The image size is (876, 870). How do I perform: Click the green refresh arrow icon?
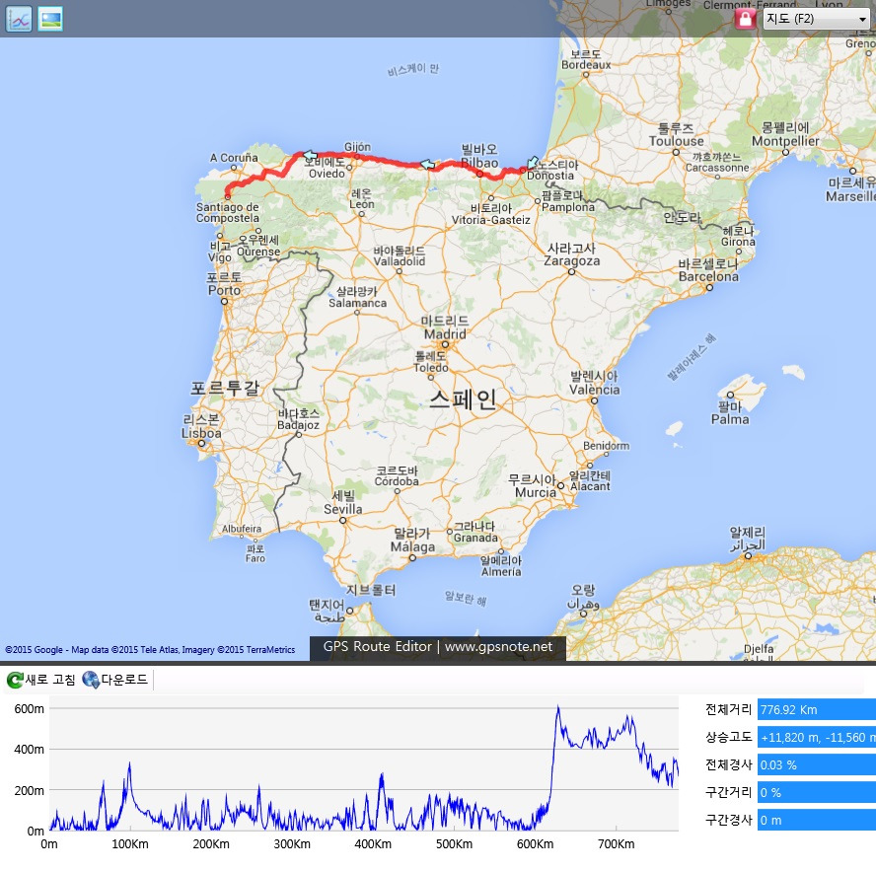15,680
